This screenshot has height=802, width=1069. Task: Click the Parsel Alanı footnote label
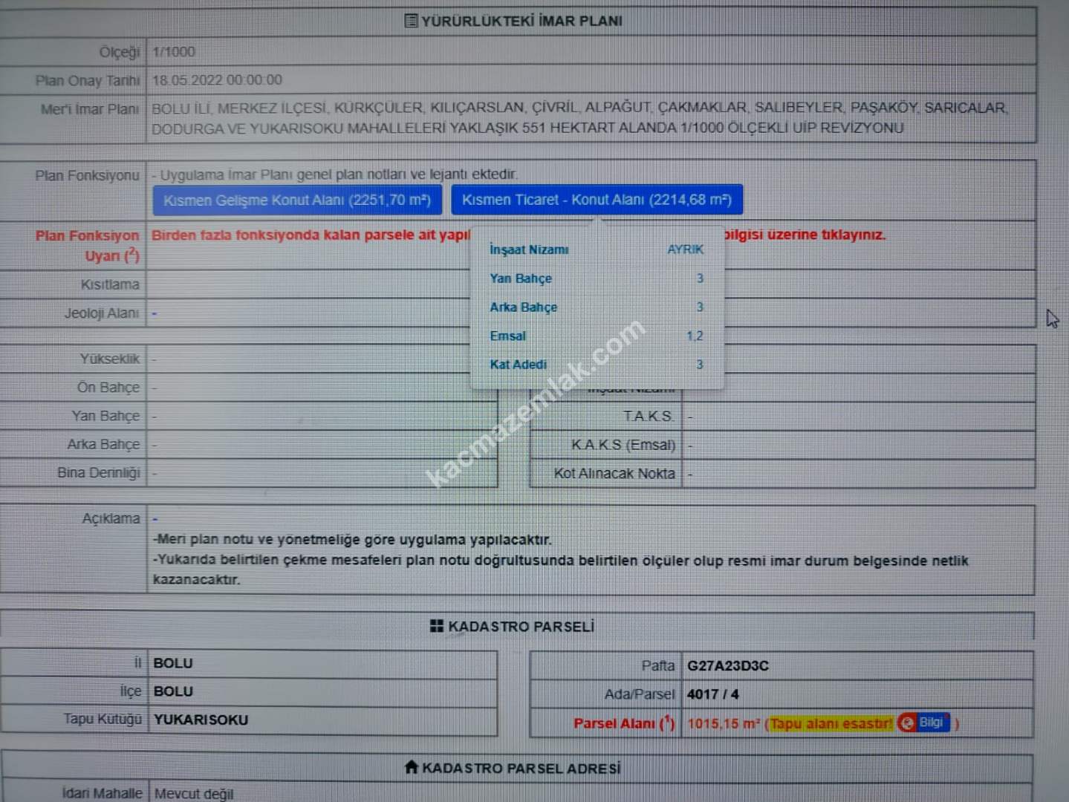(623, 723)
